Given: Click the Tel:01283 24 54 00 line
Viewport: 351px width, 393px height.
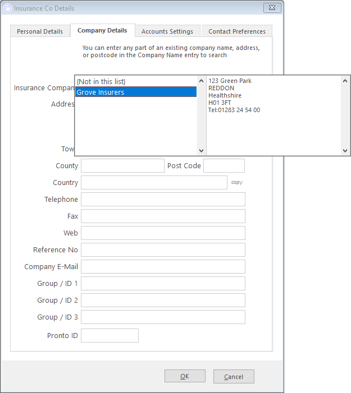Looking at the screenshot, I should coord(234,110).
